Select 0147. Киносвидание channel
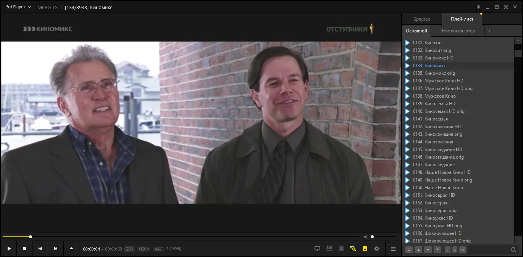 pos(458,165)
